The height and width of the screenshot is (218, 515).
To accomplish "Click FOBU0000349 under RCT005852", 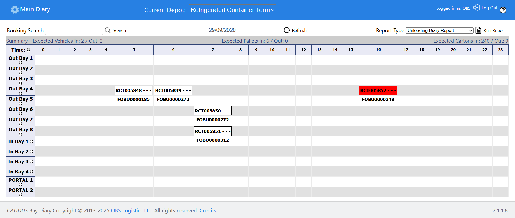I will 378,99.
